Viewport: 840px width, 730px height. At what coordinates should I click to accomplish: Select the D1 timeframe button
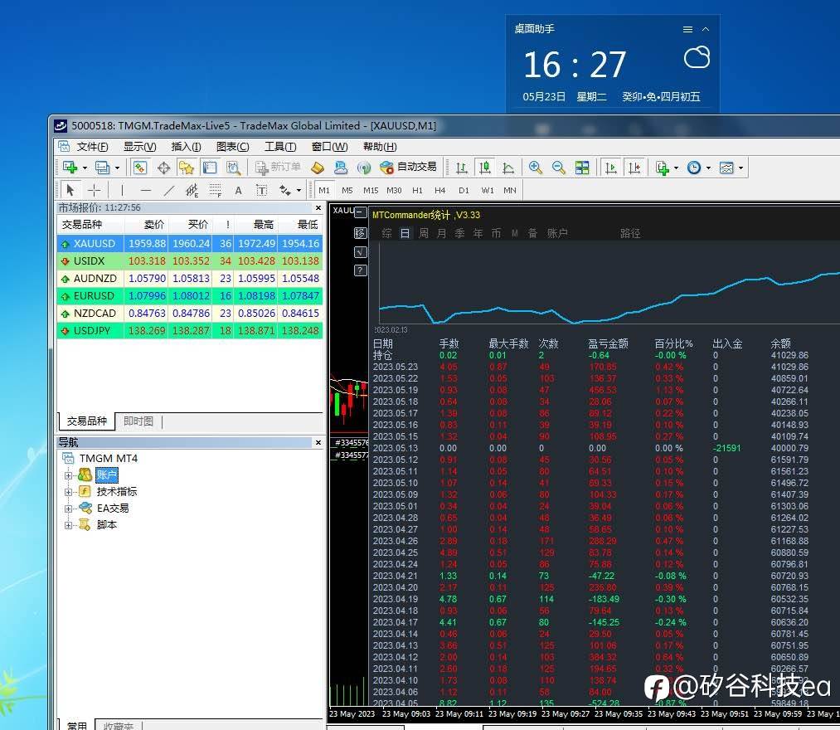pyautogui.click(x=464, y=190)
